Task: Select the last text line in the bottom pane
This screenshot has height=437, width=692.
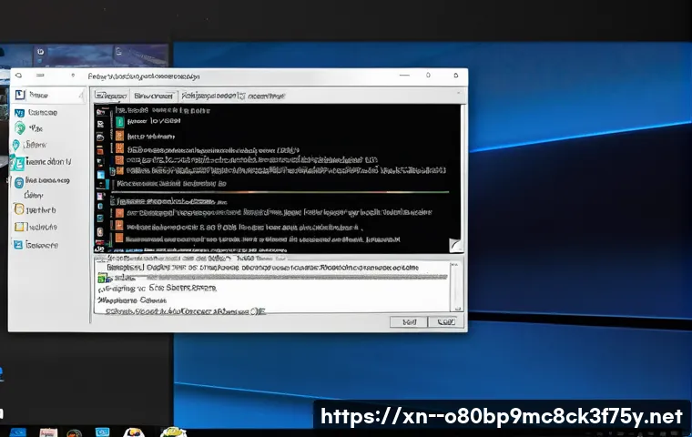Action: pyautogui.click(x=187, y=311)
